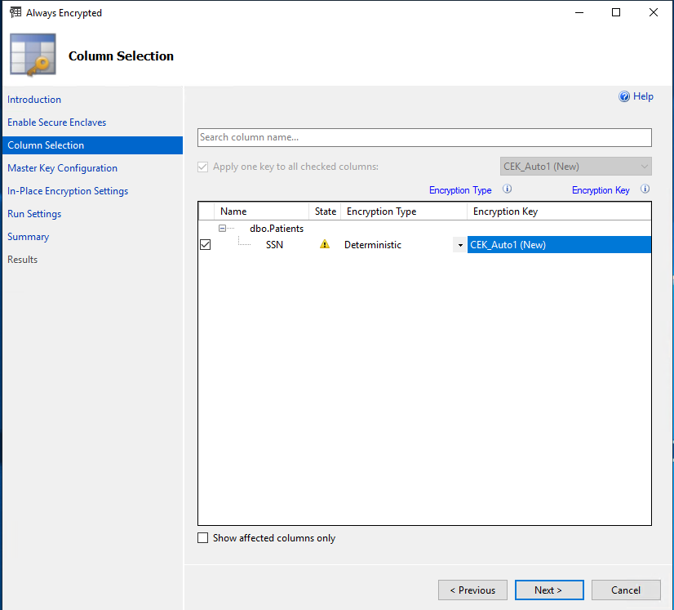Click the Encryption Type help link
This screenshot has width=674, height=610.
pyautogui.click(x=460, y=190)
